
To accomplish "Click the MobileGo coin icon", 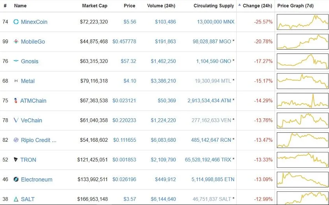I will pos(16,41).
